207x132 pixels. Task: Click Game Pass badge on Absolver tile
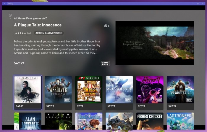point(67,100)
